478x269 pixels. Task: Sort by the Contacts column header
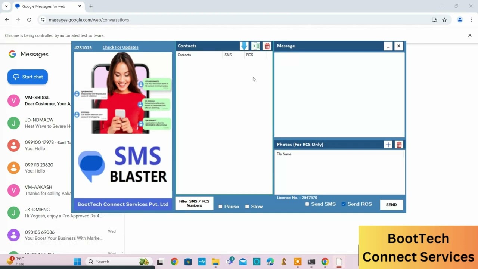click(x=199, y=55)
